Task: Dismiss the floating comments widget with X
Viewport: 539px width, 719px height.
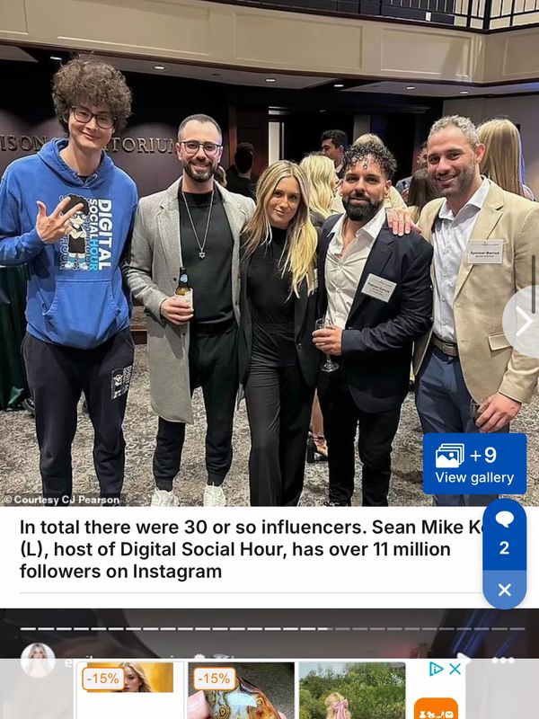Action: coord(504,590)
